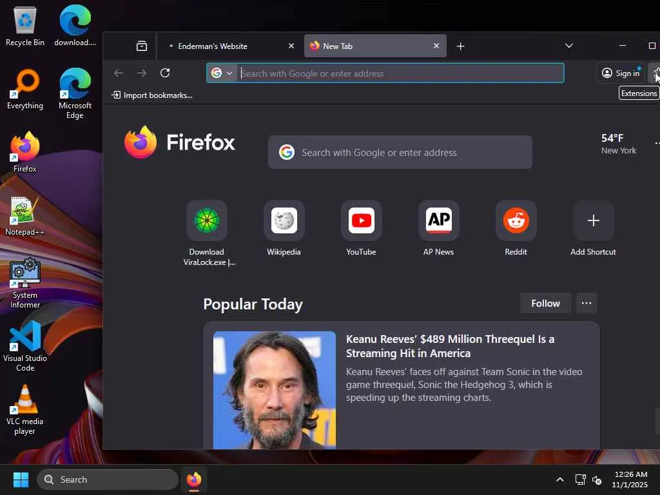Launch the Everything search shortcut
660x495 pixels.
(x=25, y=89)
